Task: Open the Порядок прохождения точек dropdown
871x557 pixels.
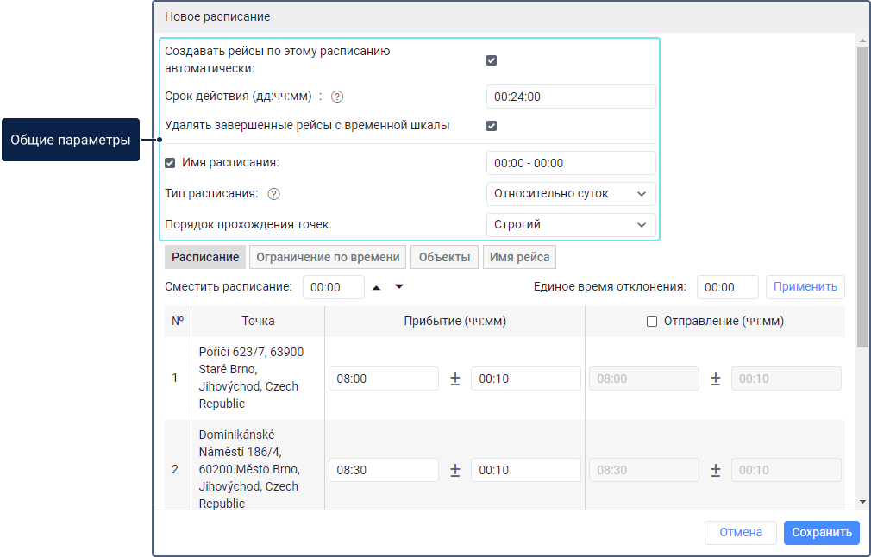Action: (x=570, y=225)
